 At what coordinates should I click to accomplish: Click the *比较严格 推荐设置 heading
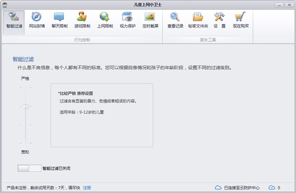(x=75, y=93)
